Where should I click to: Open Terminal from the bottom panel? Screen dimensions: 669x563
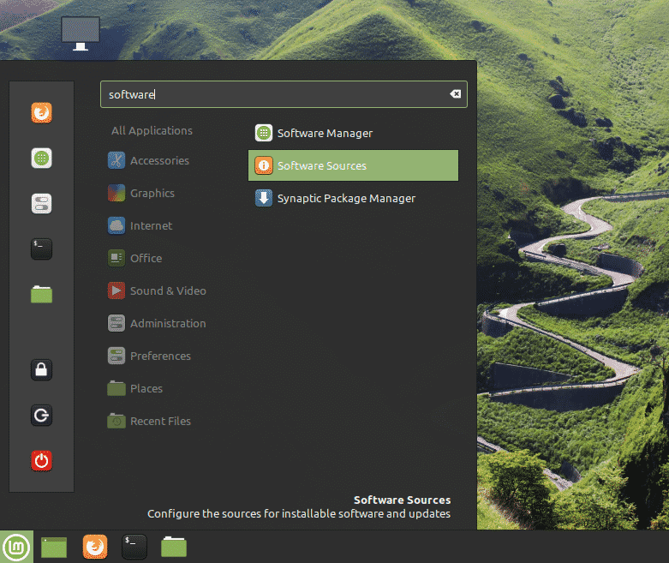tap(134, 547)
